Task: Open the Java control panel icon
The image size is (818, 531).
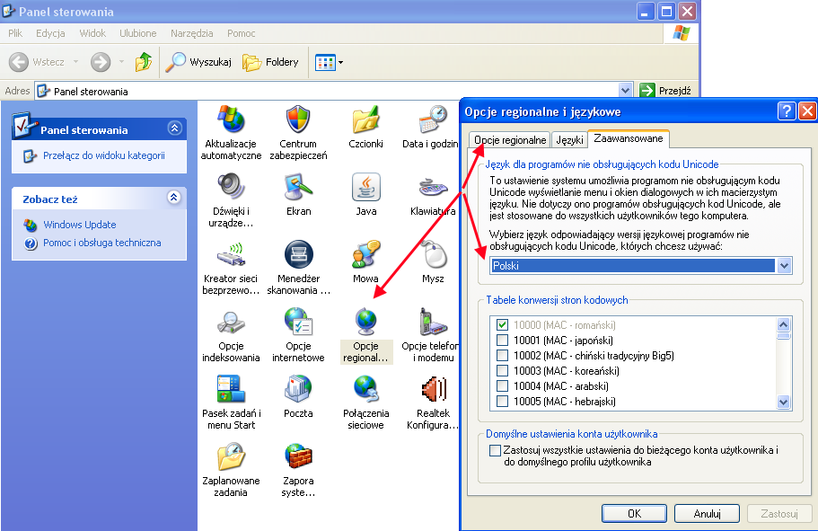Action: pyautogui.click(x=365, y=188)
